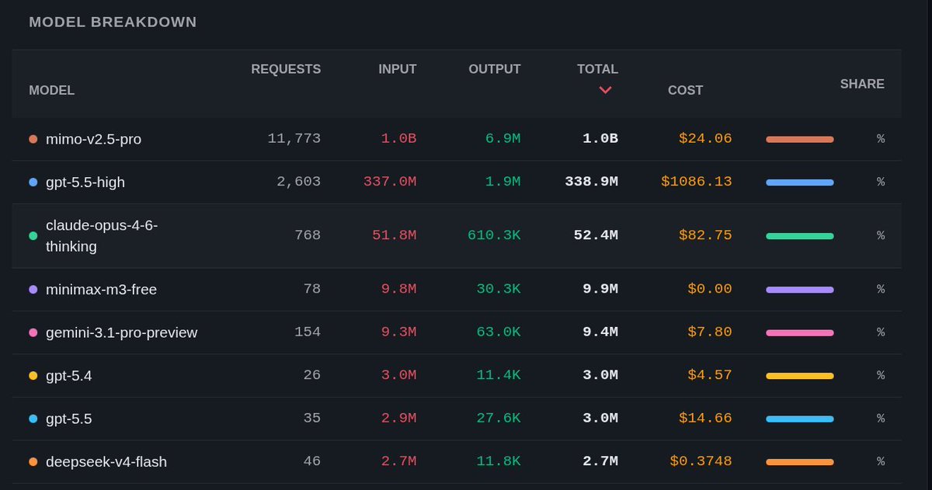Click the 30.3K output value
The image size is (932, 490).
[499, 289]
